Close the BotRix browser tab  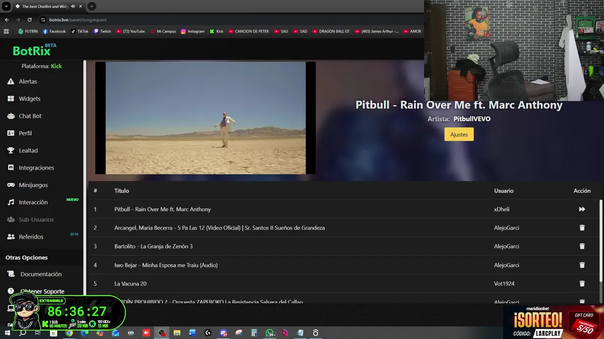tap(81, 7)
